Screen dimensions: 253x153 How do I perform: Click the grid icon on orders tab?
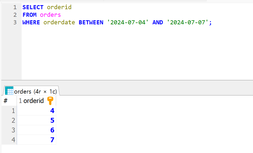pyautogui.click(x=9, y=91)
